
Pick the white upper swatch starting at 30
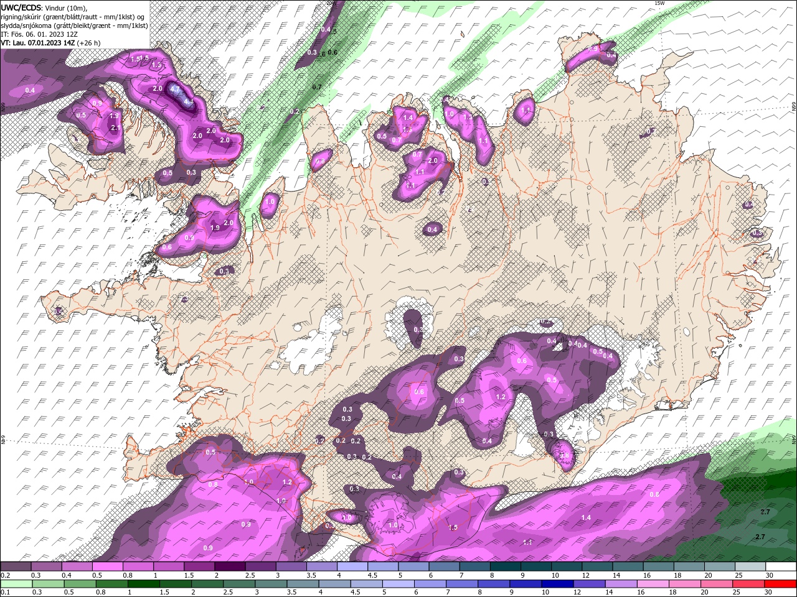click(x=781, y=567)
